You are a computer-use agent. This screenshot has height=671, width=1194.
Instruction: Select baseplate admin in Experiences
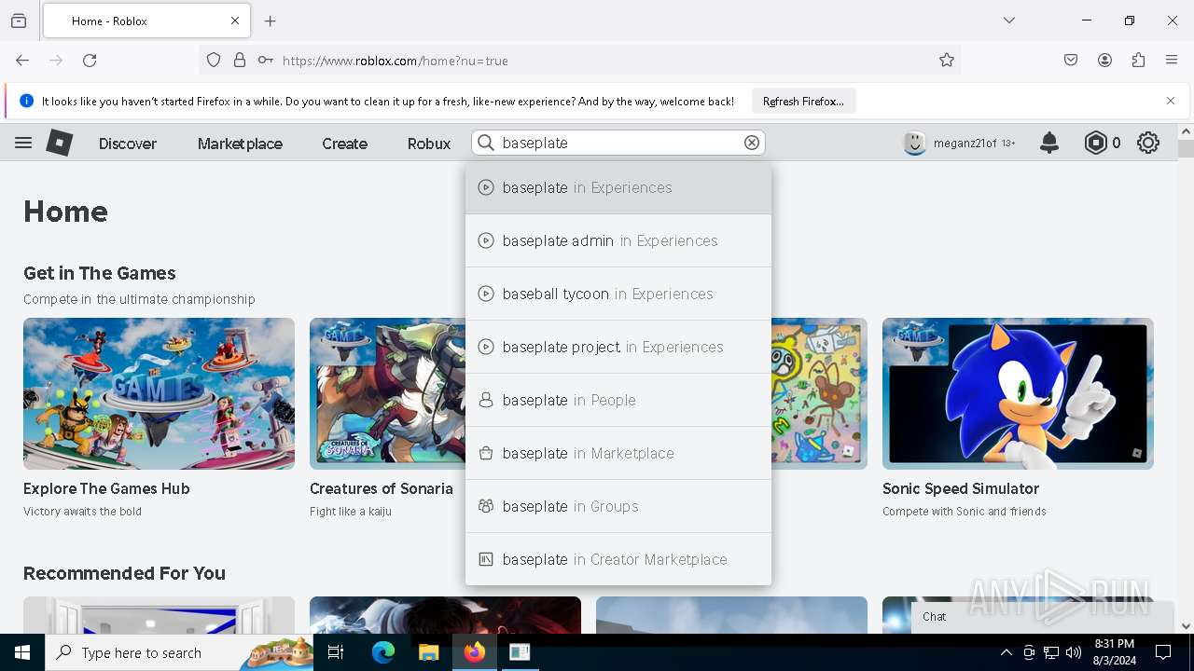point(618,240)
